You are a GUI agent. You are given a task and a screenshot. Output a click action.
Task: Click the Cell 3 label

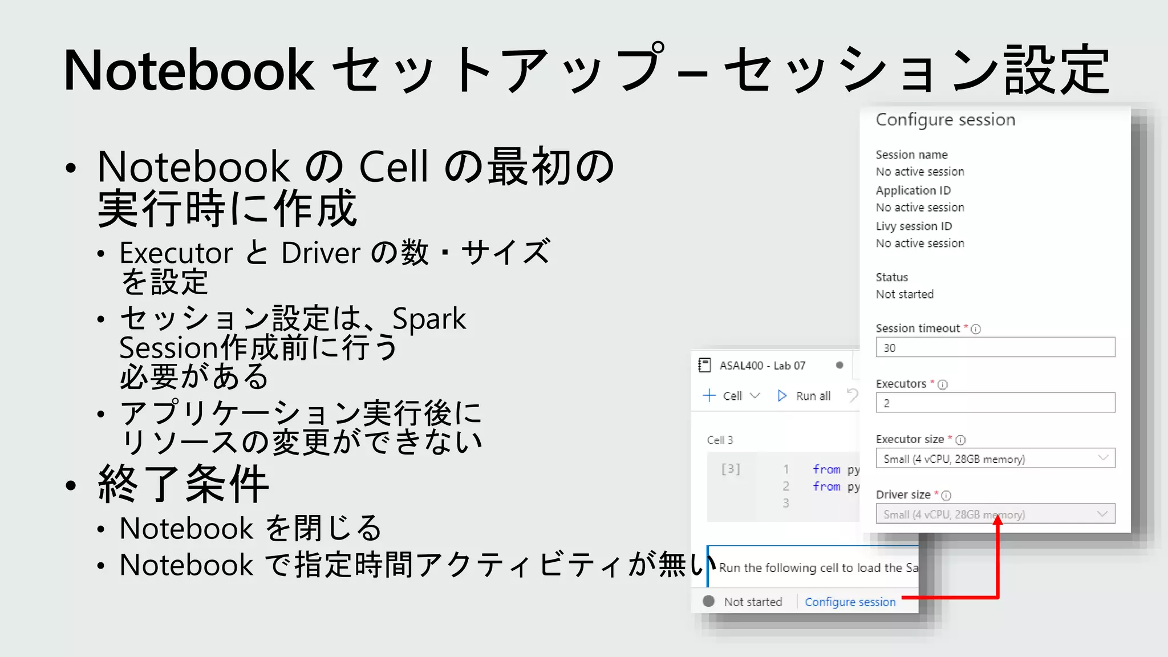[720, 440]
